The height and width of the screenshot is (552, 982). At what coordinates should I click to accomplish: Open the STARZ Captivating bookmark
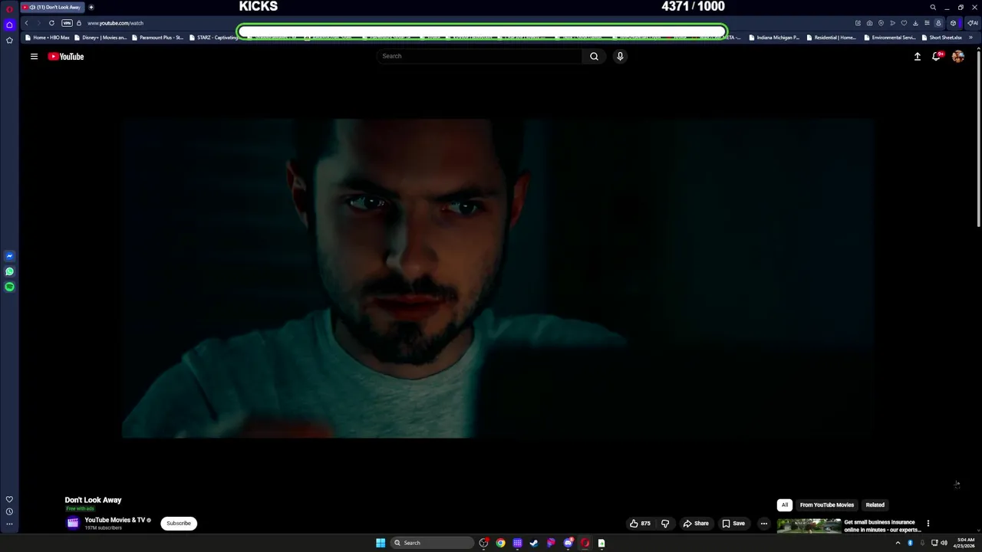pyautogui.click(x=214, y=38)
